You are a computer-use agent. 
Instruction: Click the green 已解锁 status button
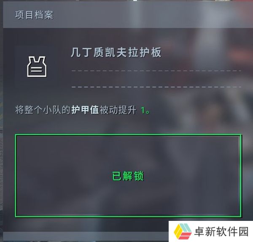click(128, 176)
